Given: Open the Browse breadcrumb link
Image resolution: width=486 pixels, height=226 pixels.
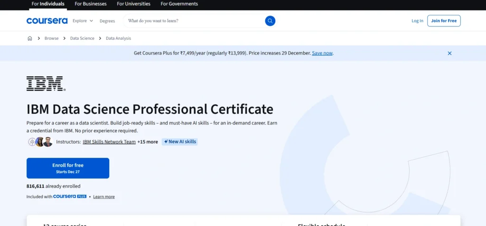Looking at the screenshot, I should pos(51,38).
